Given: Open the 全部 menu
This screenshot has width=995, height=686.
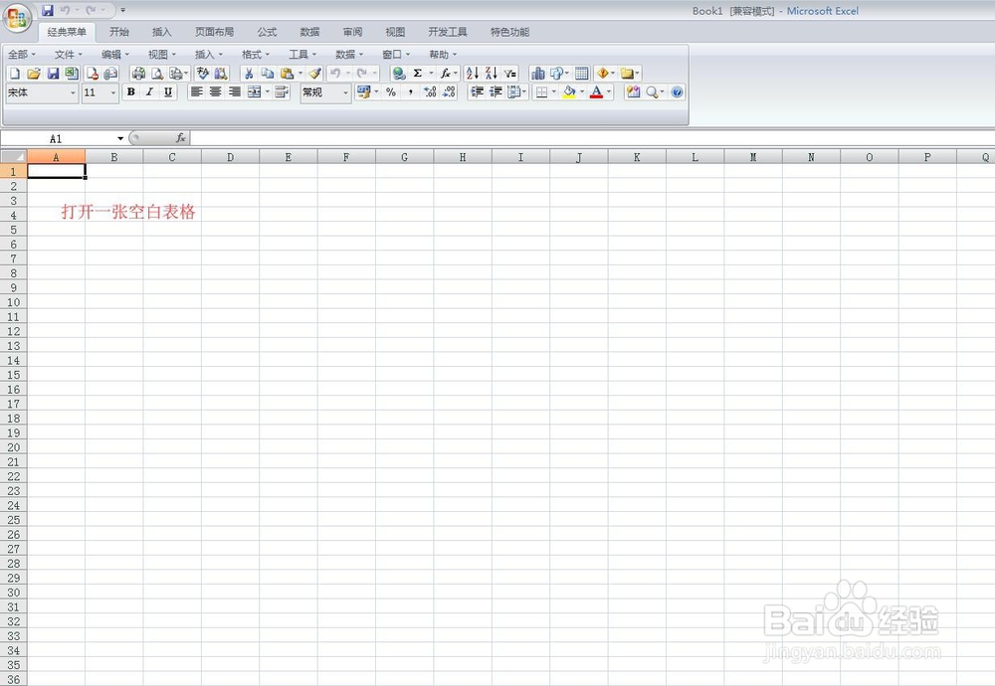Looking at the screenshot, I should [22, 55].
